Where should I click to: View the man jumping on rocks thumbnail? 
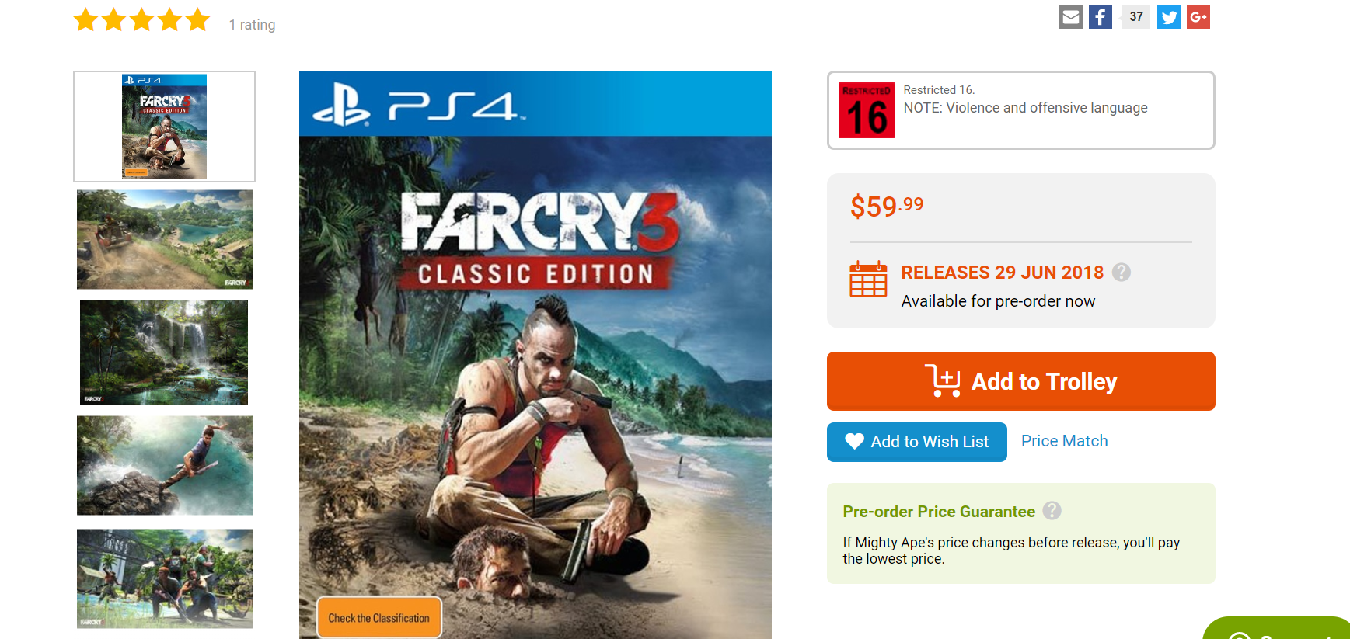pyautogui.click(x=164, y=465)
